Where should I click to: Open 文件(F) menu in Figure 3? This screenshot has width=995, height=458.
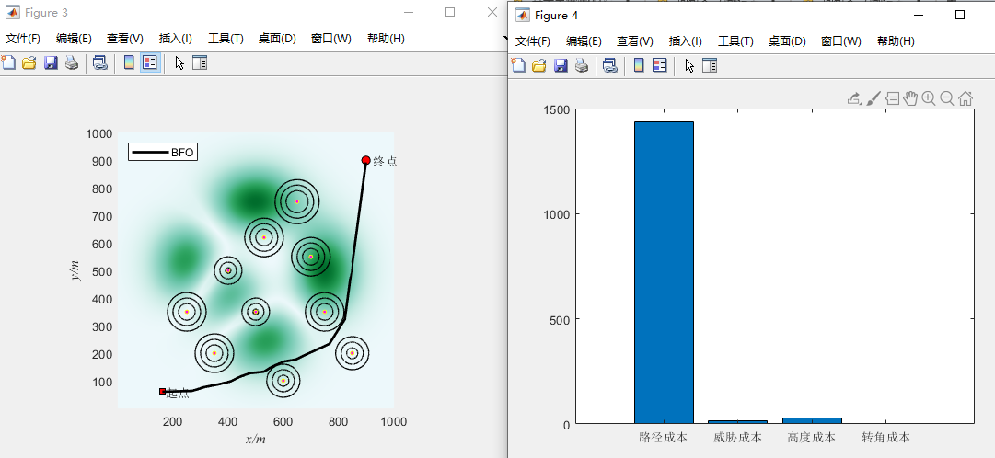[23, 39]
